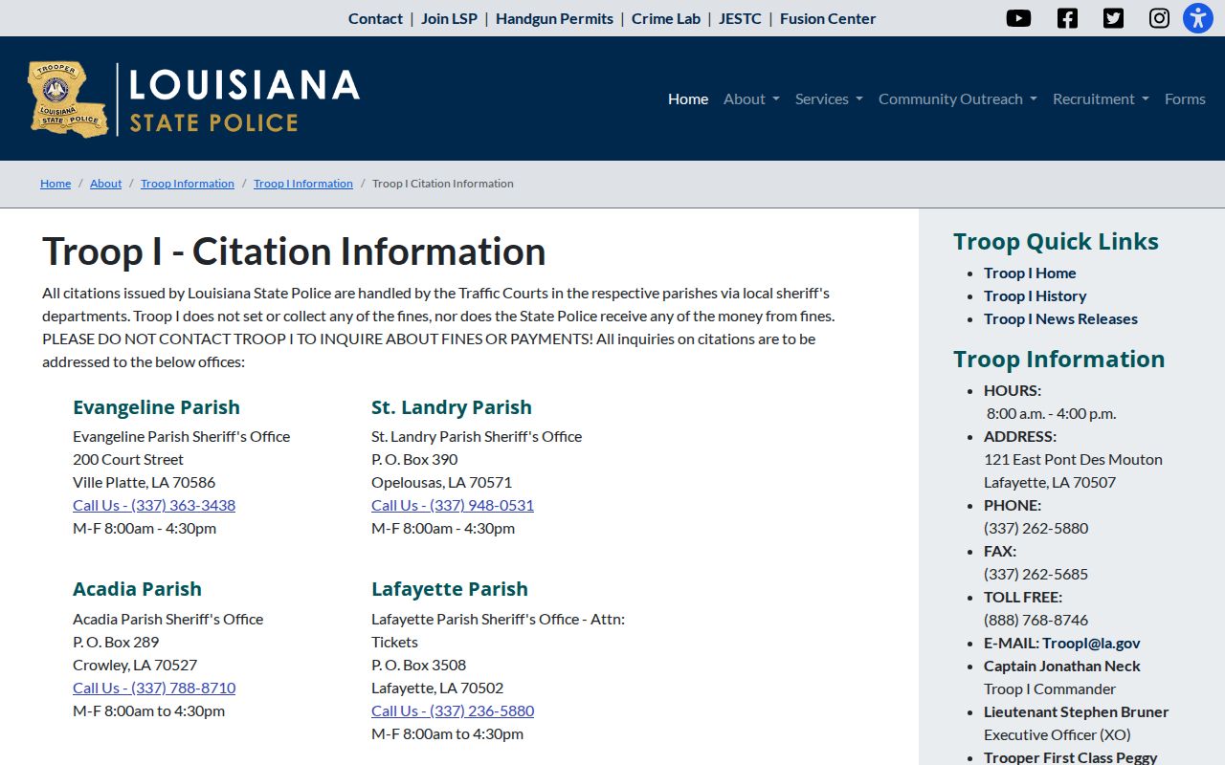Select the Evangeline Parish heading
The width and height of the screenshot is (1225, 765).
[x=156, y=407]
